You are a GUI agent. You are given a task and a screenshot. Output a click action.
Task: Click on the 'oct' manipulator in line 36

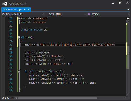pos(75,79)
